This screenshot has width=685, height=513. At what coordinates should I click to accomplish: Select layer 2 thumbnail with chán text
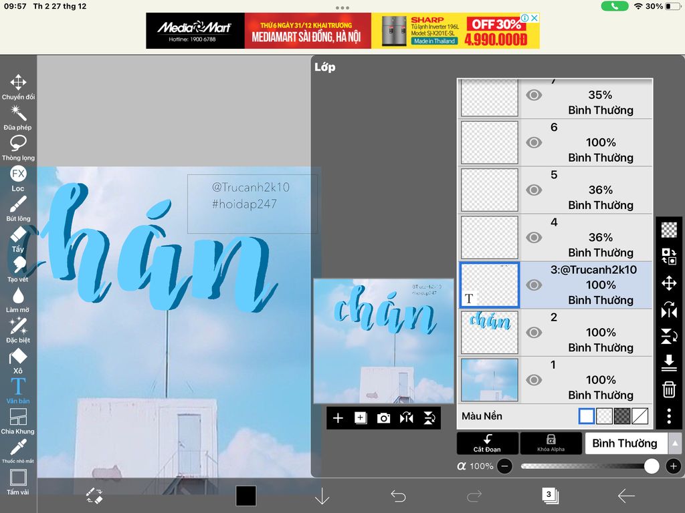click(490, 333)
